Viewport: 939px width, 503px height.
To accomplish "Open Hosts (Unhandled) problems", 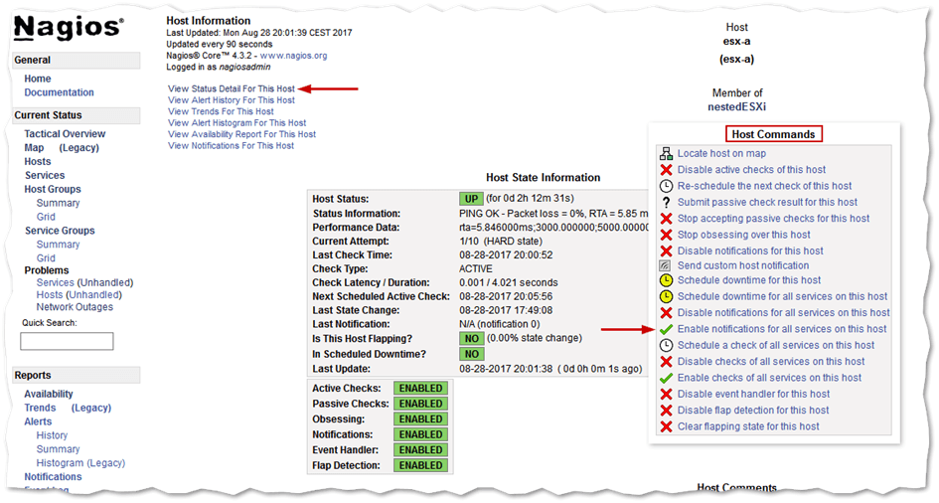I will pos(79,294).
